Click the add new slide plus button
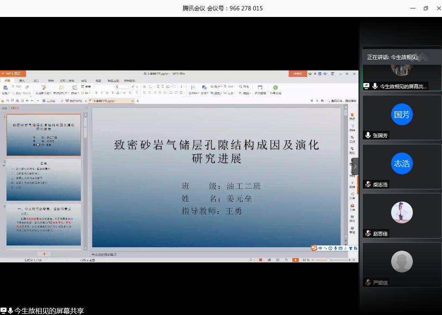 [44, 254]
